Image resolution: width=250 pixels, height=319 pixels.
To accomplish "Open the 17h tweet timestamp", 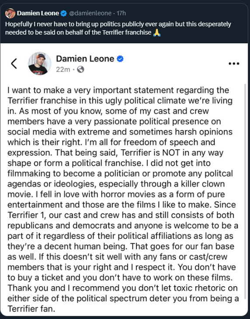I will point(122,13).
